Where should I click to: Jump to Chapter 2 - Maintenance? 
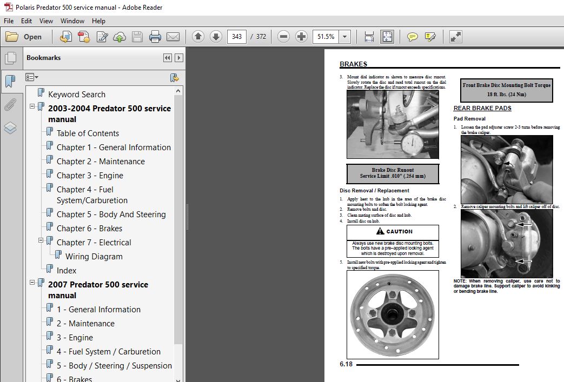[101, 162]
